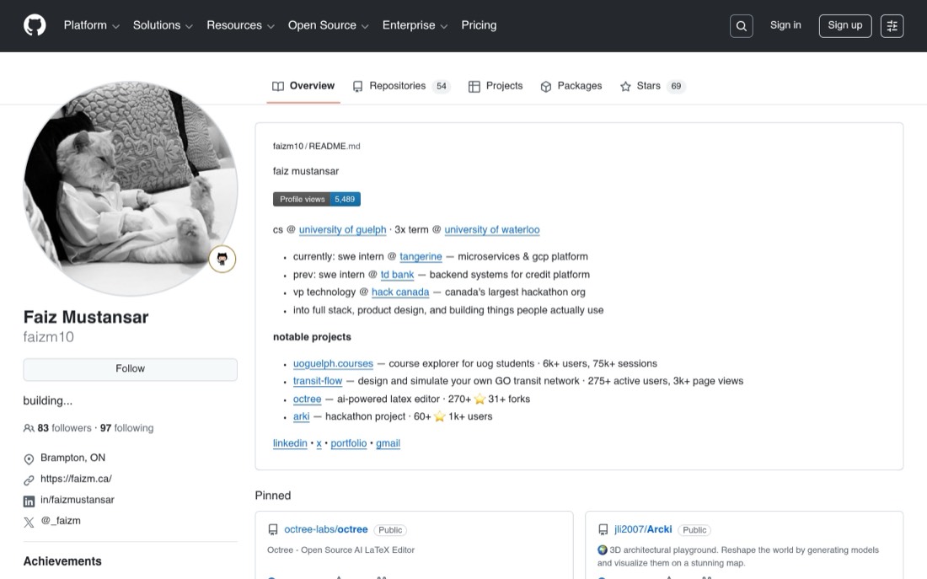Open the @_faizm profile link
The width and height of the screenshot is (927, 579).
pos(61,521)
